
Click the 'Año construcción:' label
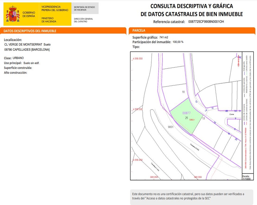tap(15, 73)
